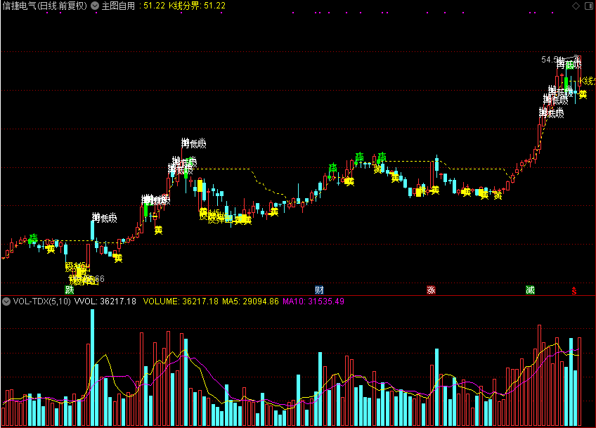Click the diamond marker icon at top right

point(576,6)
